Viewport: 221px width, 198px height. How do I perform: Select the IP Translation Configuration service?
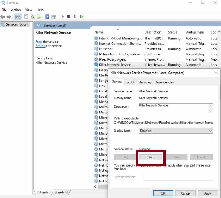[155, 54]
